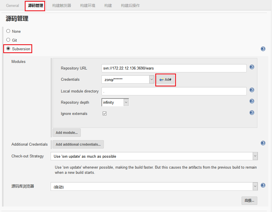272x212 pixels.
Task: Show help for 源码库浏览器 setting
Action: [x=263, y=185]
